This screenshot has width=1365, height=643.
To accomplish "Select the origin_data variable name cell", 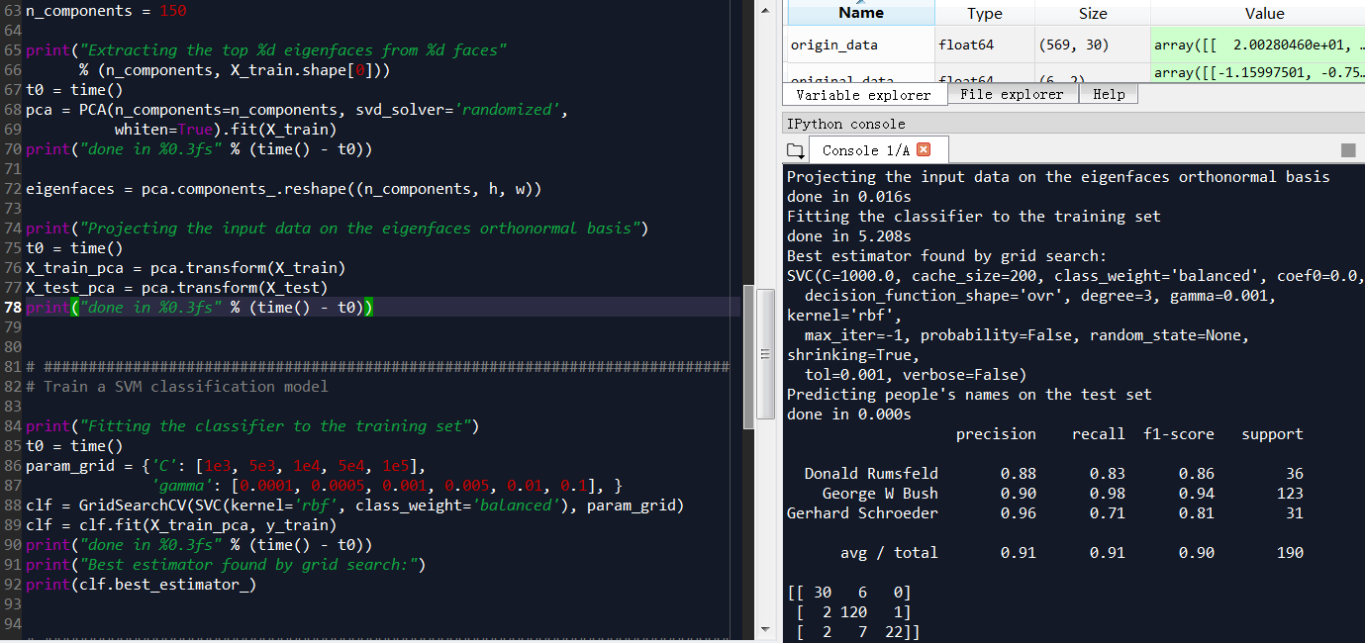I will [860, 45].
